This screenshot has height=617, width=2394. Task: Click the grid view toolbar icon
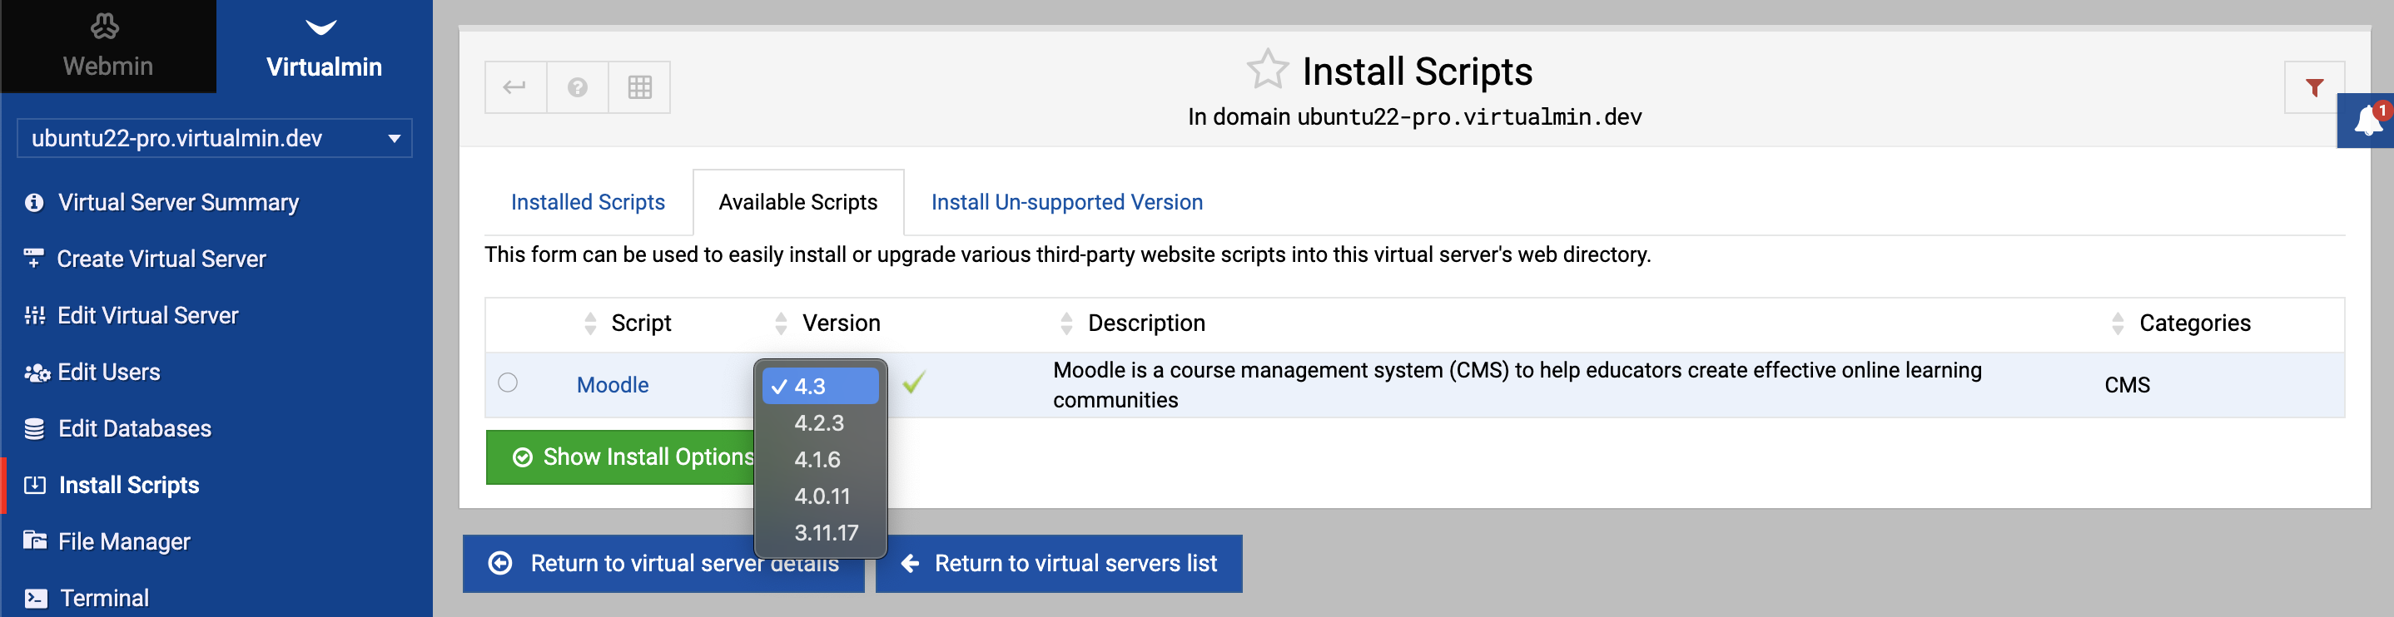pyautogui.click(x=639, y=87)
